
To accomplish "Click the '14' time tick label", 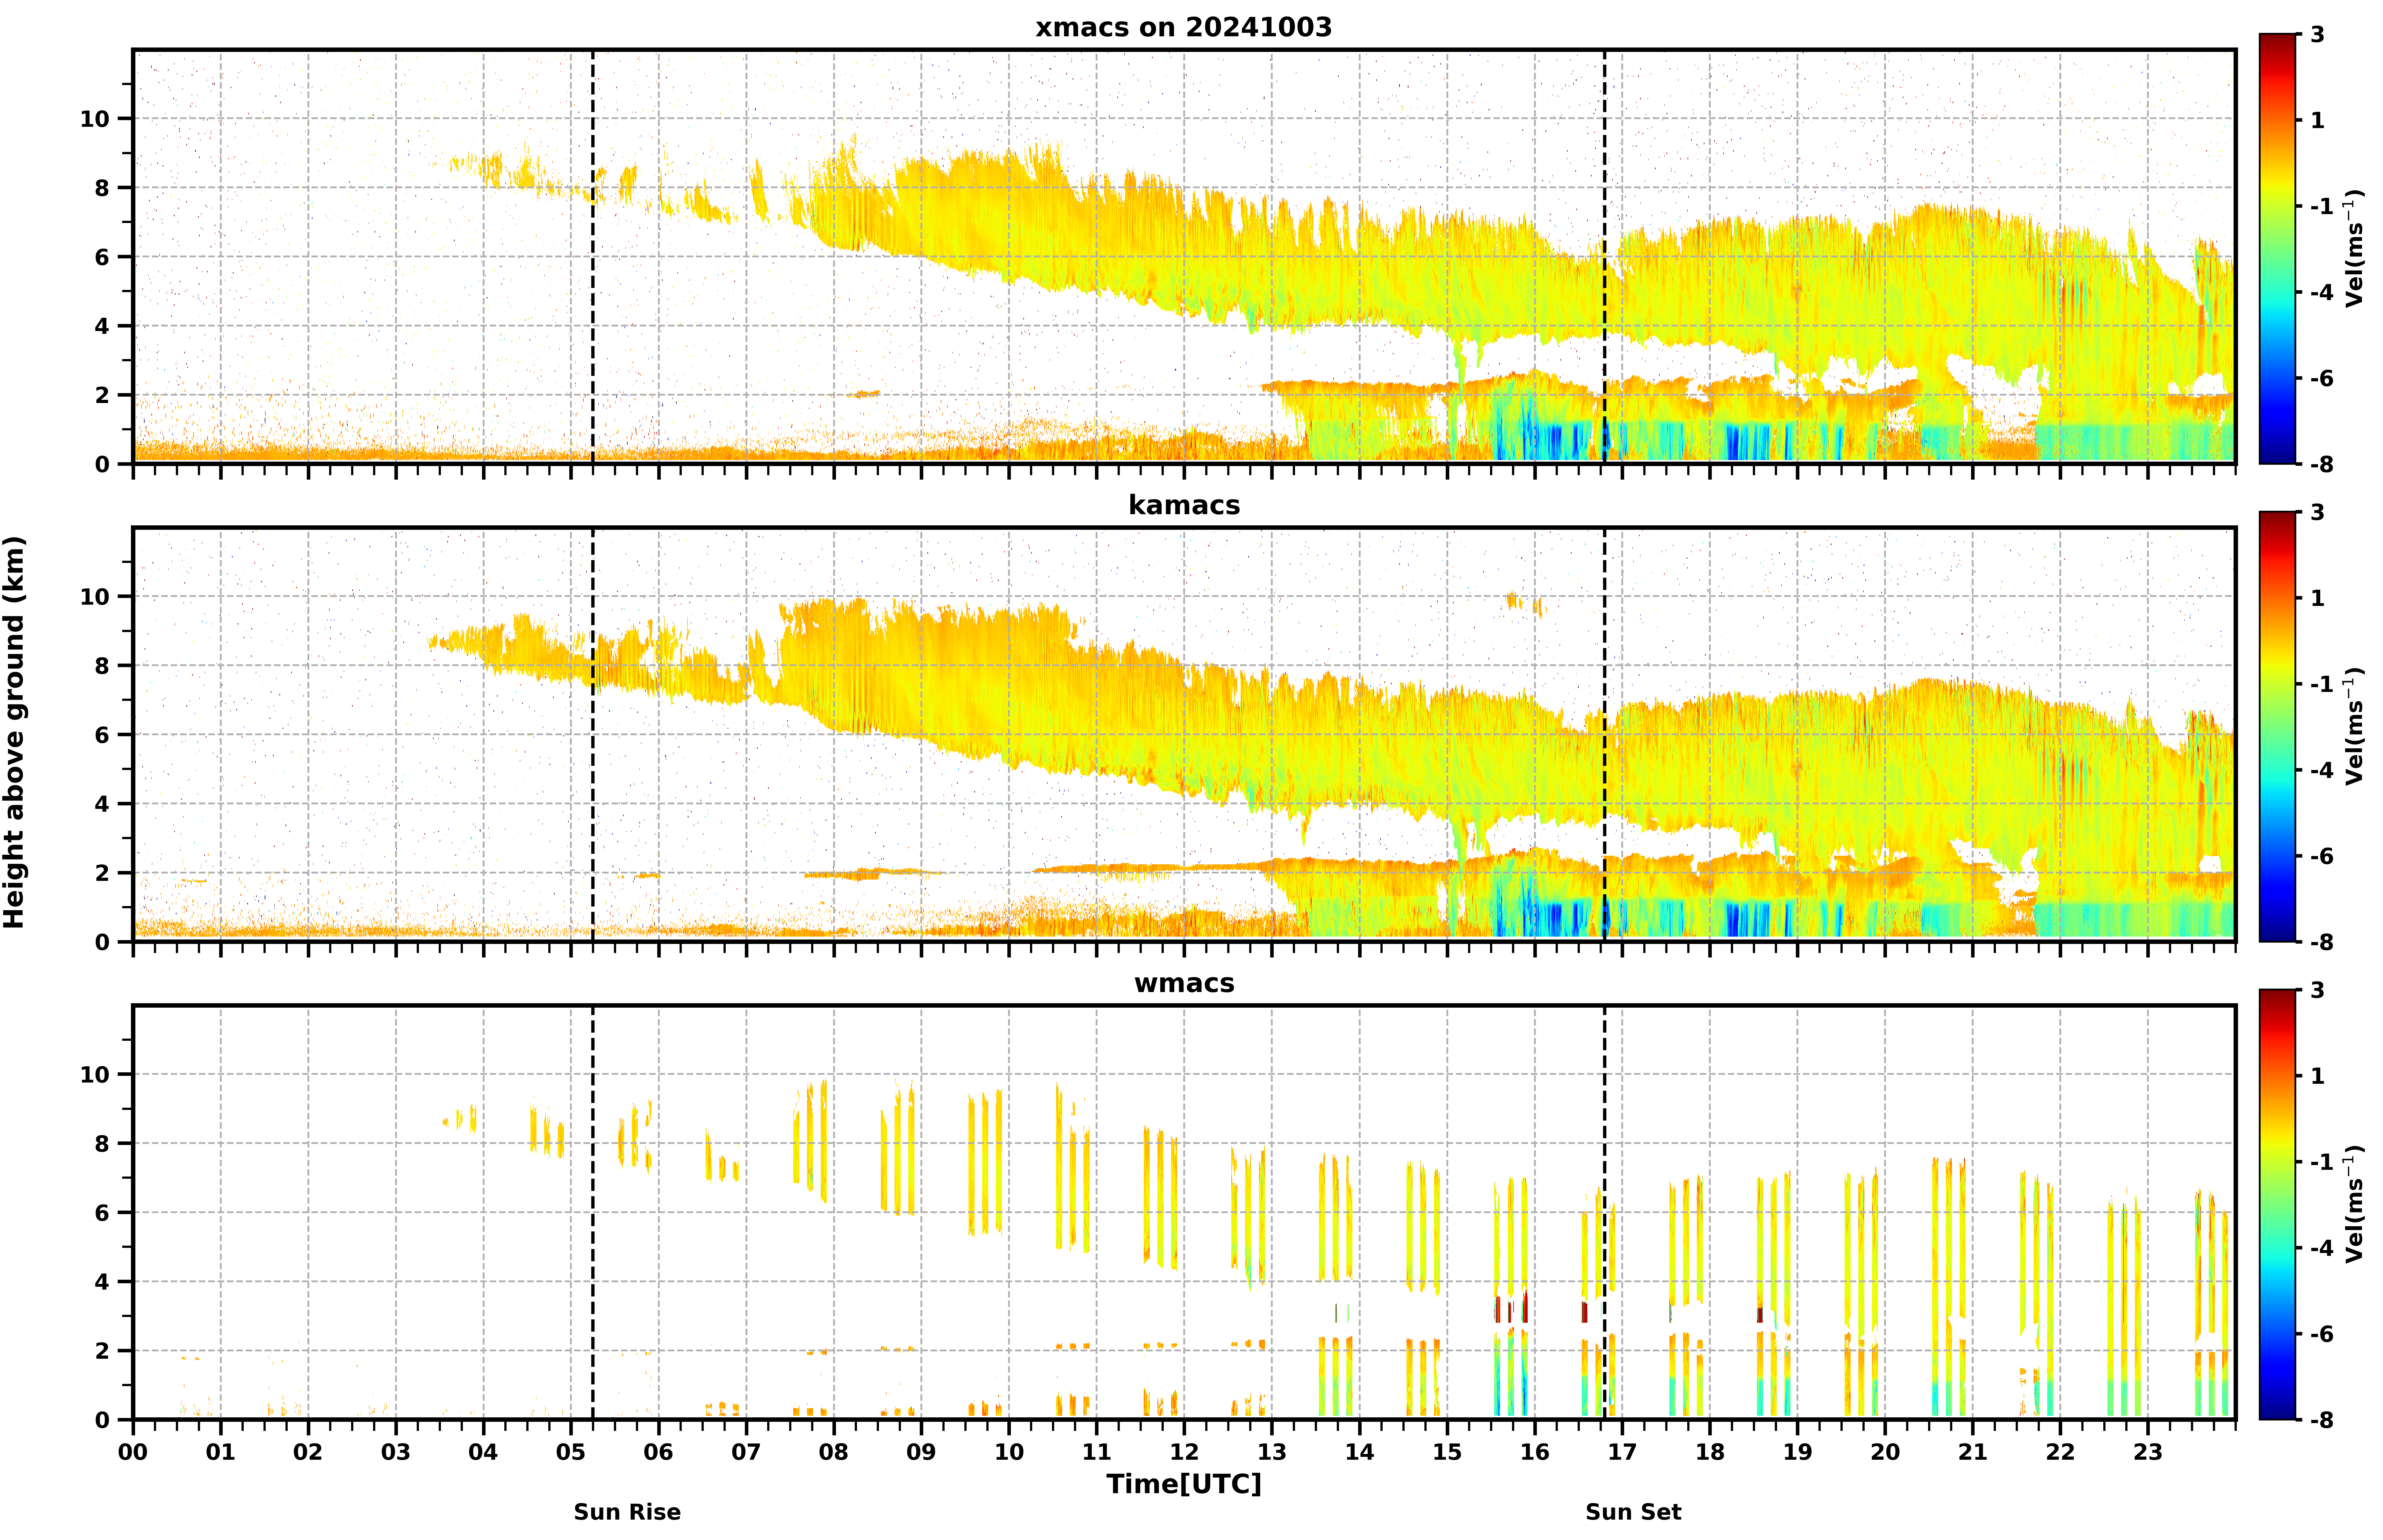I will pyautogui.click(x=1360, y=1452).
